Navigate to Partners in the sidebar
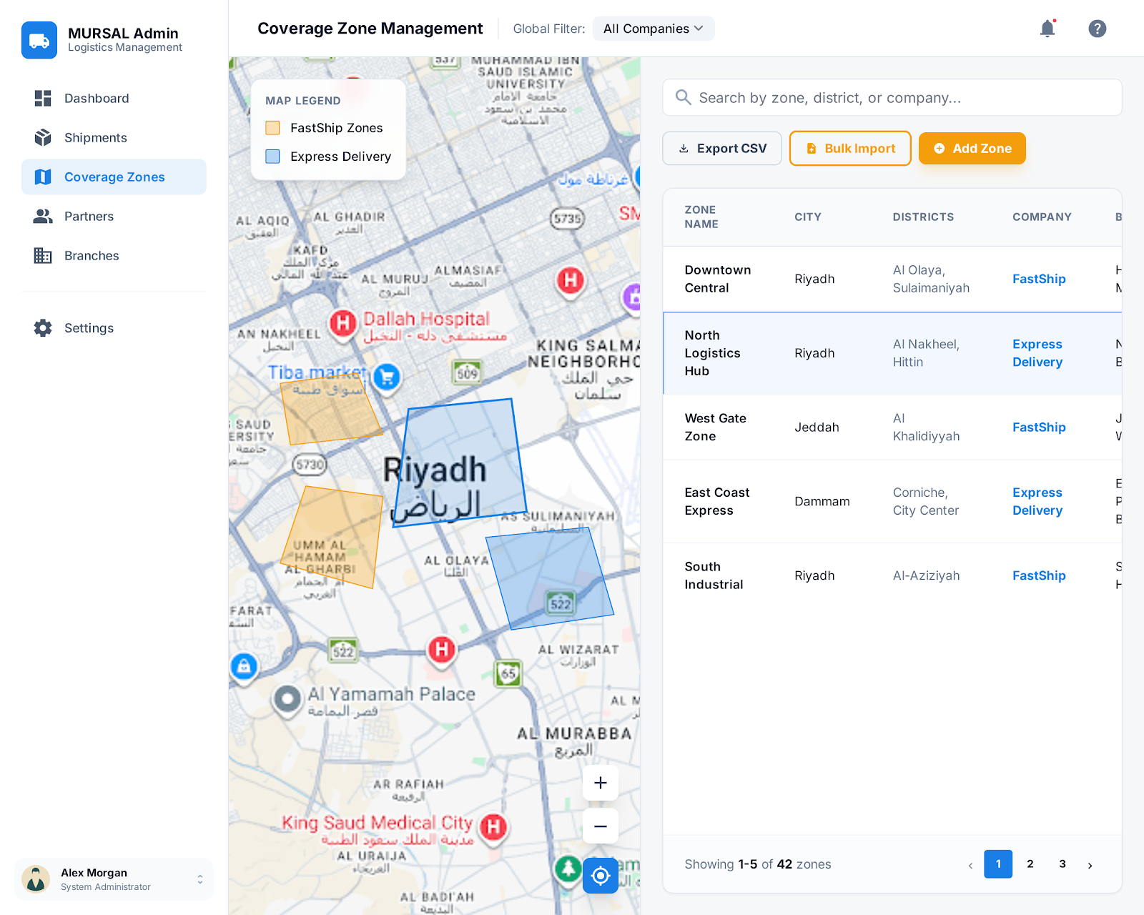The height and width of the screenshot is (915, 1144). pyautogui.click(x=89, y=217)
